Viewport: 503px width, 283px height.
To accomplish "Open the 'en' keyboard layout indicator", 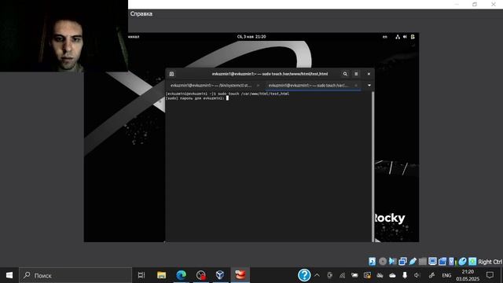I will pyautogui.click(x=384, y=37).
